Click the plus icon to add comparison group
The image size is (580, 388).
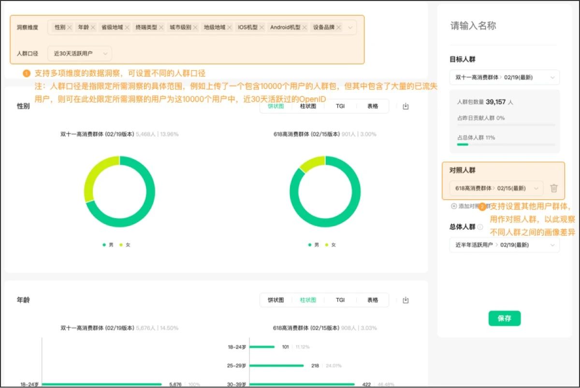(x=453, y=206)
